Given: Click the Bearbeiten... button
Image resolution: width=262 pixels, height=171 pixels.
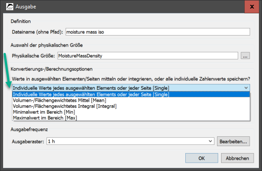Looking at the screenshot, I should pyautogui.click(x=233, y=142).
